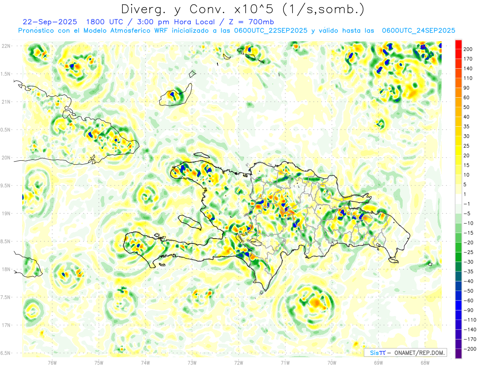Click the red swatch at top of color scale

tap(458, 44)
